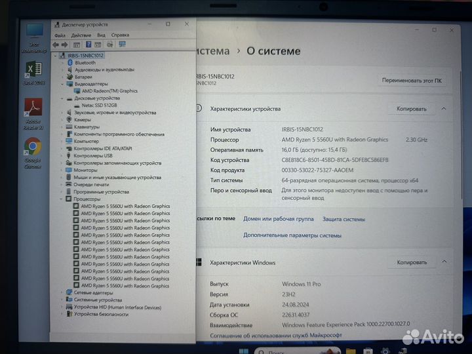Expand the Батареи category
Screen dimensions: 472x354
63,77
